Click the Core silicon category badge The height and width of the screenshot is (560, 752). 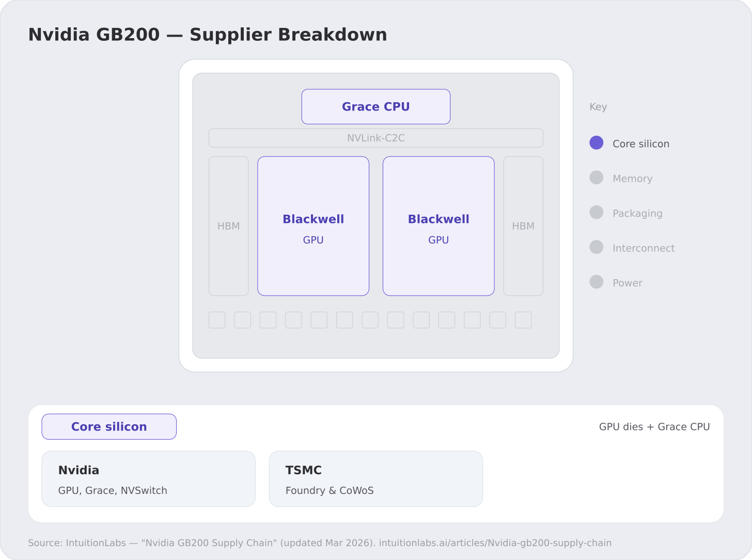tap(109, 427)
